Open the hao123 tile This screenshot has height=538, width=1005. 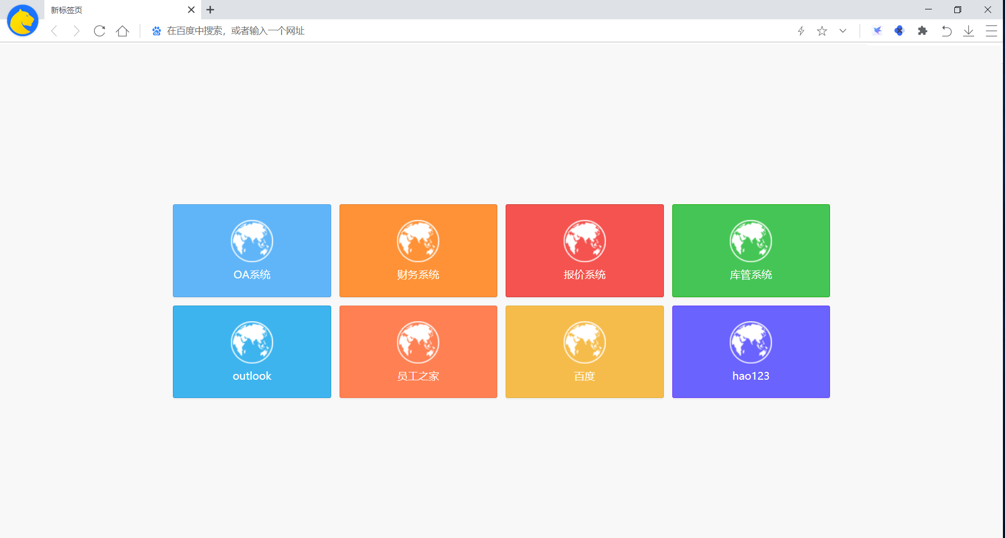[751, 352]
